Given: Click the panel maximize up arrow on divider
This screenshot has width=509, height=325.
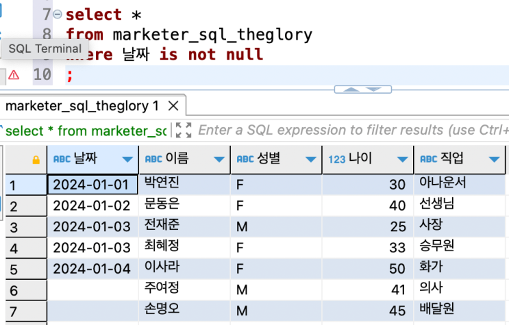Looking at the screenshot, I should [x=351, y=90].
